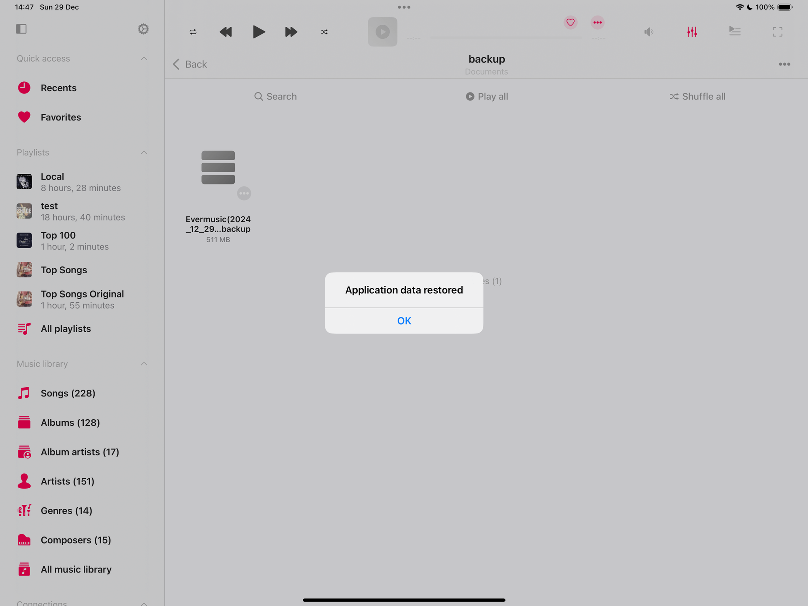Select the Evermusic backup file thumbnail
This screenshot has height=606, width=808.
[x=218, y=168]
